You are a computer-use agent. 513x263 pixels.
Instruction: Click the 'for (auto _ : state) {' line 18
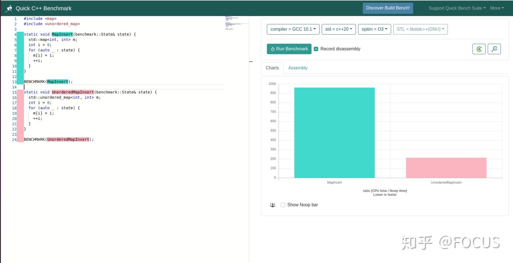point(54,108)
